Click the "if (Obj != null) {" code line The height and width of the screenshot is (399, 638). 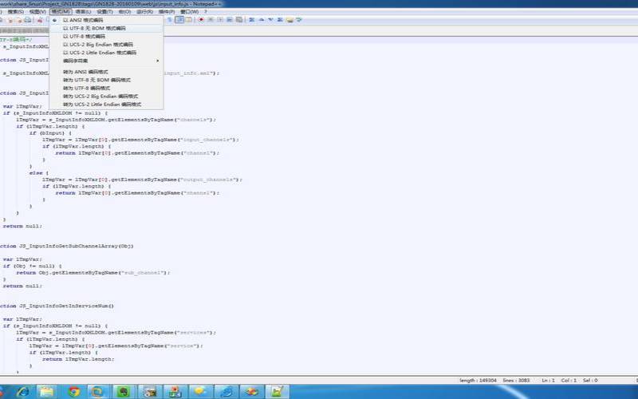[33, 266]
